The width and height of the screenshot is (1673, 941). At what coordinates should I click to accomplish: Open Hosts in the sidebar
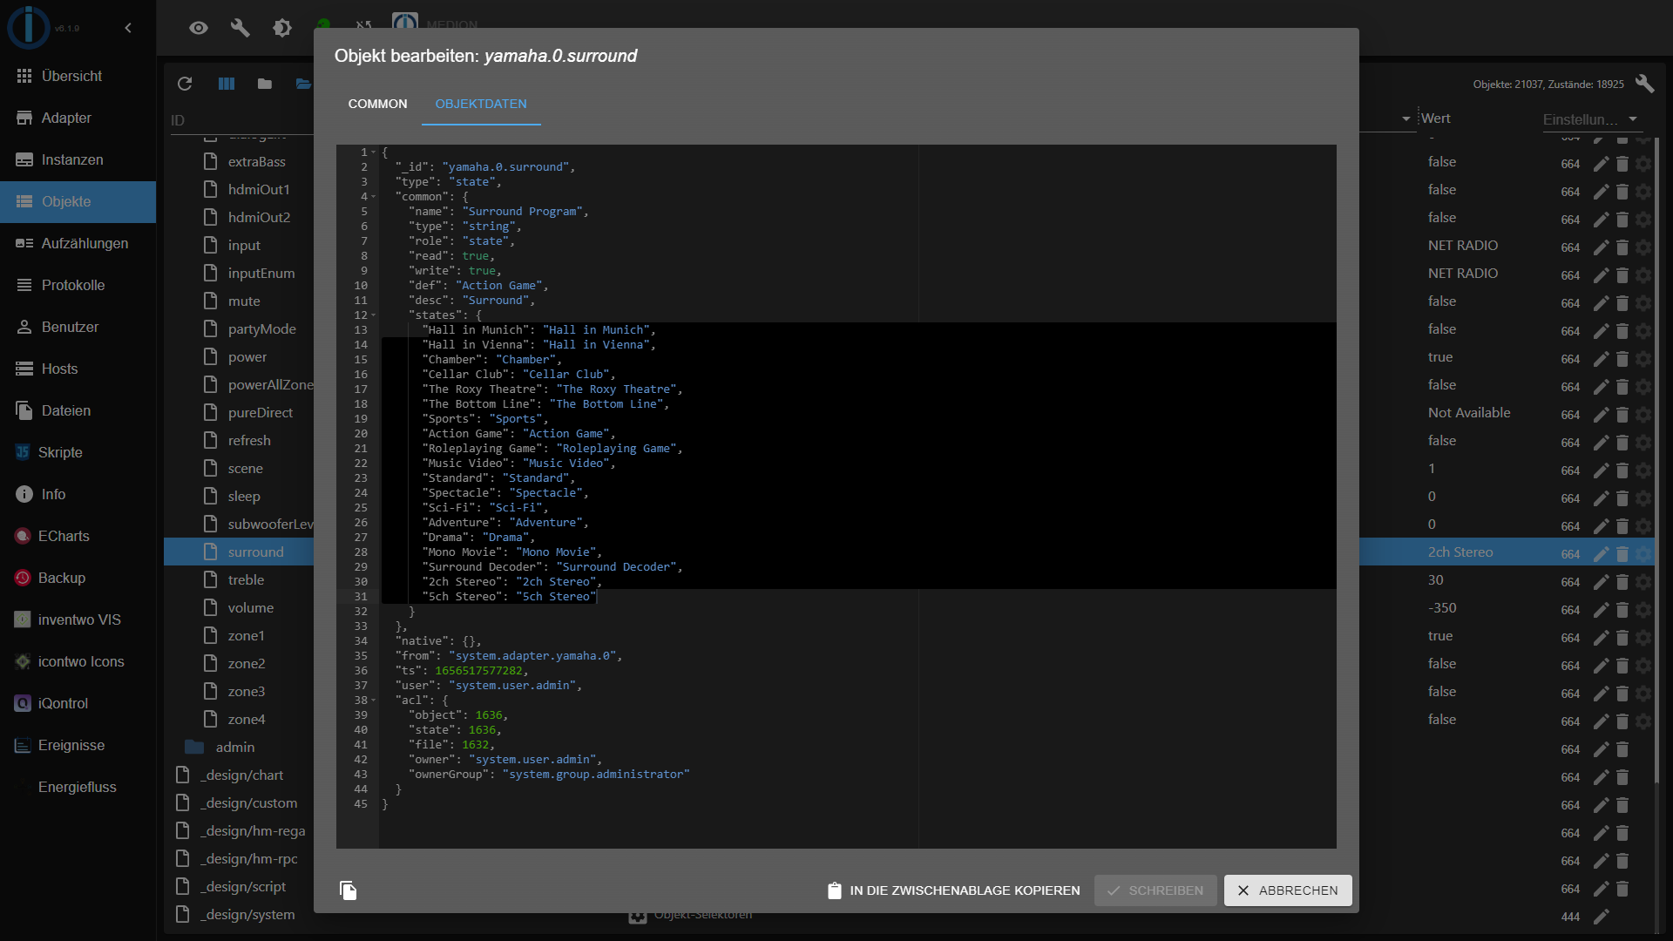(78, 369)
